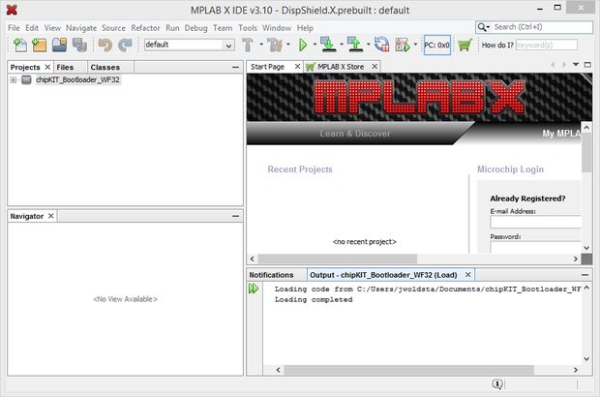Click the search magnifier icon
The width and height of the screenshot is (600, 397).
tap(483, 27)
